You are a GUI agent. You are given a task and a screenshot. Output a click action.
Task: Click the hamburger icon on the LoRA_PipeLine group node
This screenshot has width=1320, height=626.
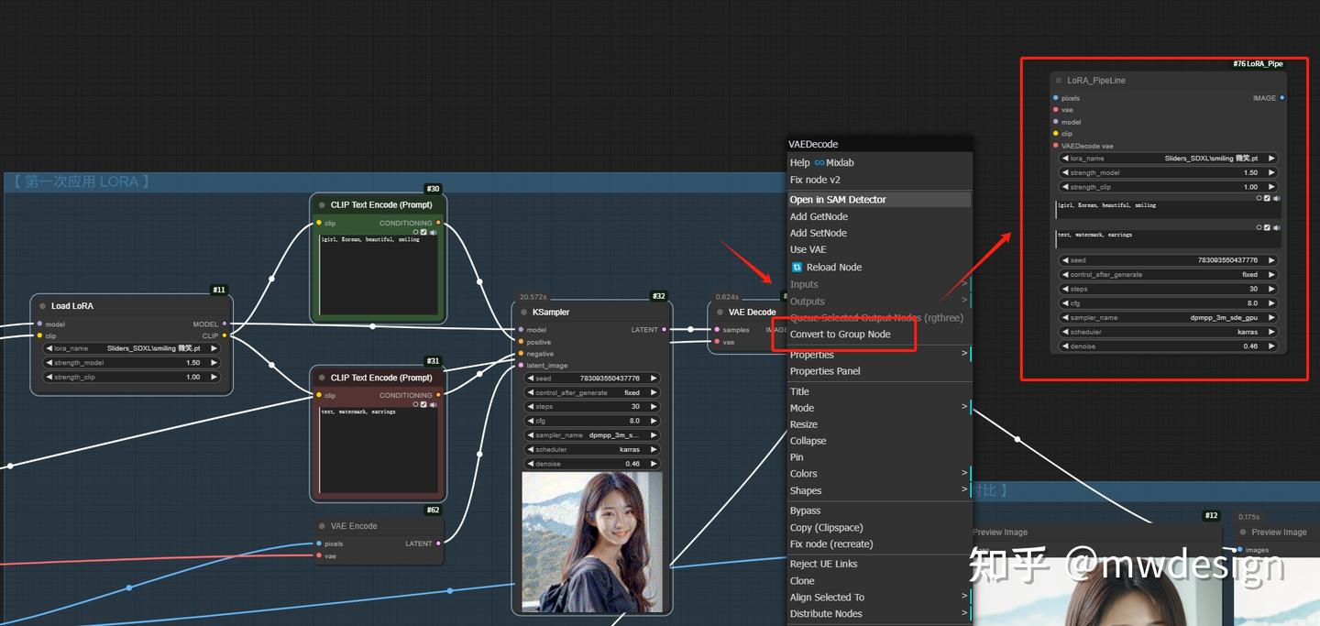[1058, 80]
